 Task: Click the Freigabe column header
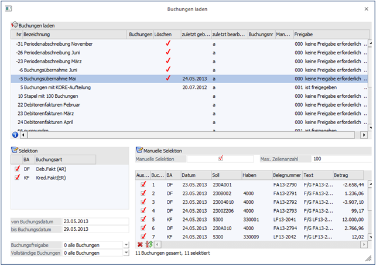328,35
